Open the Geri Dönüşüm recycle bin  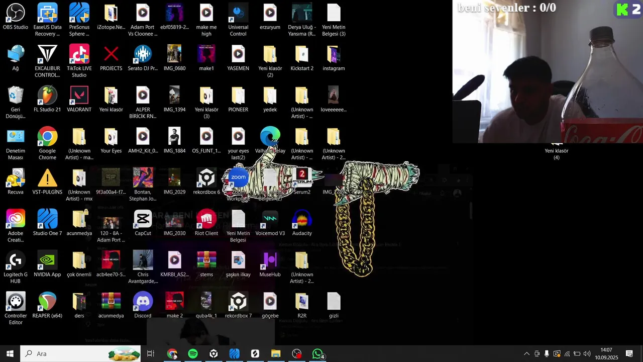[x=16, y=103]
